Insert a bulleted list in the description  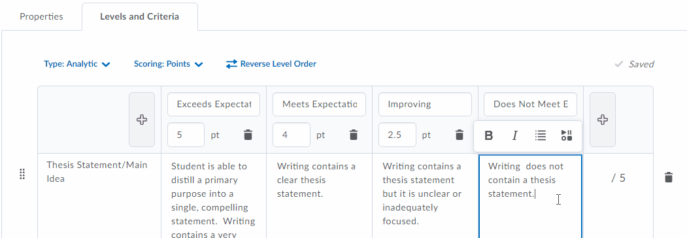(541, 136)
